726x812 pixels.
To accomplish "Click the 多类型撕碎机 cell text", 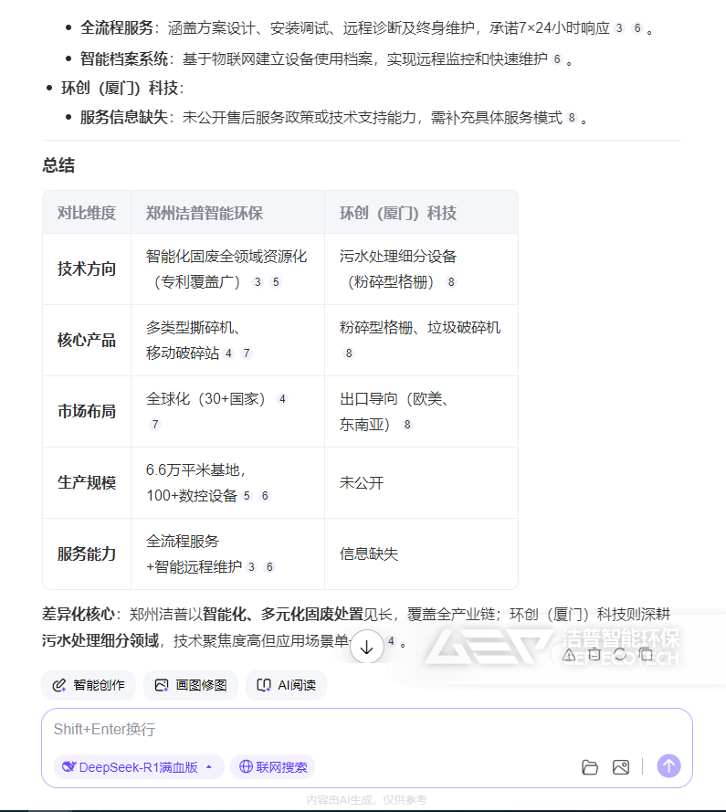I will point(190,327).
